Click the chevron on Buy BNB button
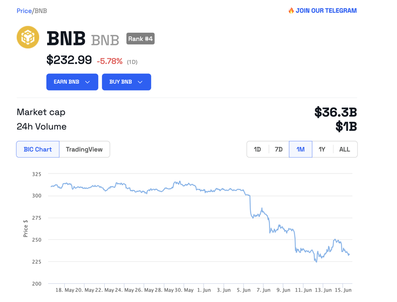This screenshot has width=397, height=302. click(x=140, y=82)
